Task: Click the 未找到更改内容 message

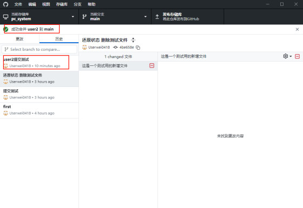Action: tap(230, 136)
